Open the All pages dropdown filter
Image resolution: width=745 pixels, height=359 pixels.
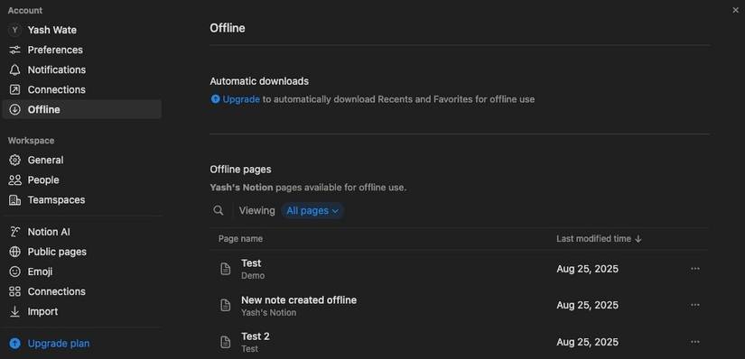tap(312, 210)
